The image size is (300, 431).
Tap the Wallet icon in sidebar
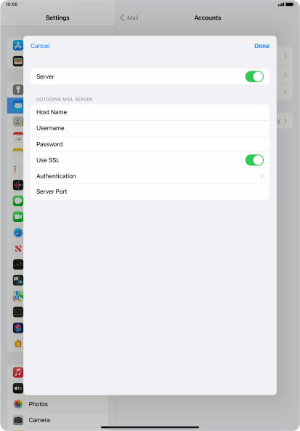coord(18,61)
